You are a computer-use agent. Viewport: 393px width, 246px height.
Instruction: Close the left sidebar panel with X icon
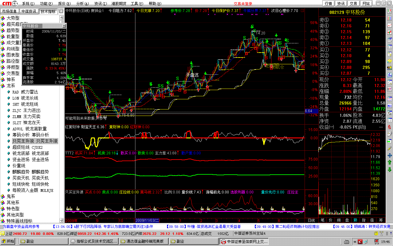click(61, 11)
